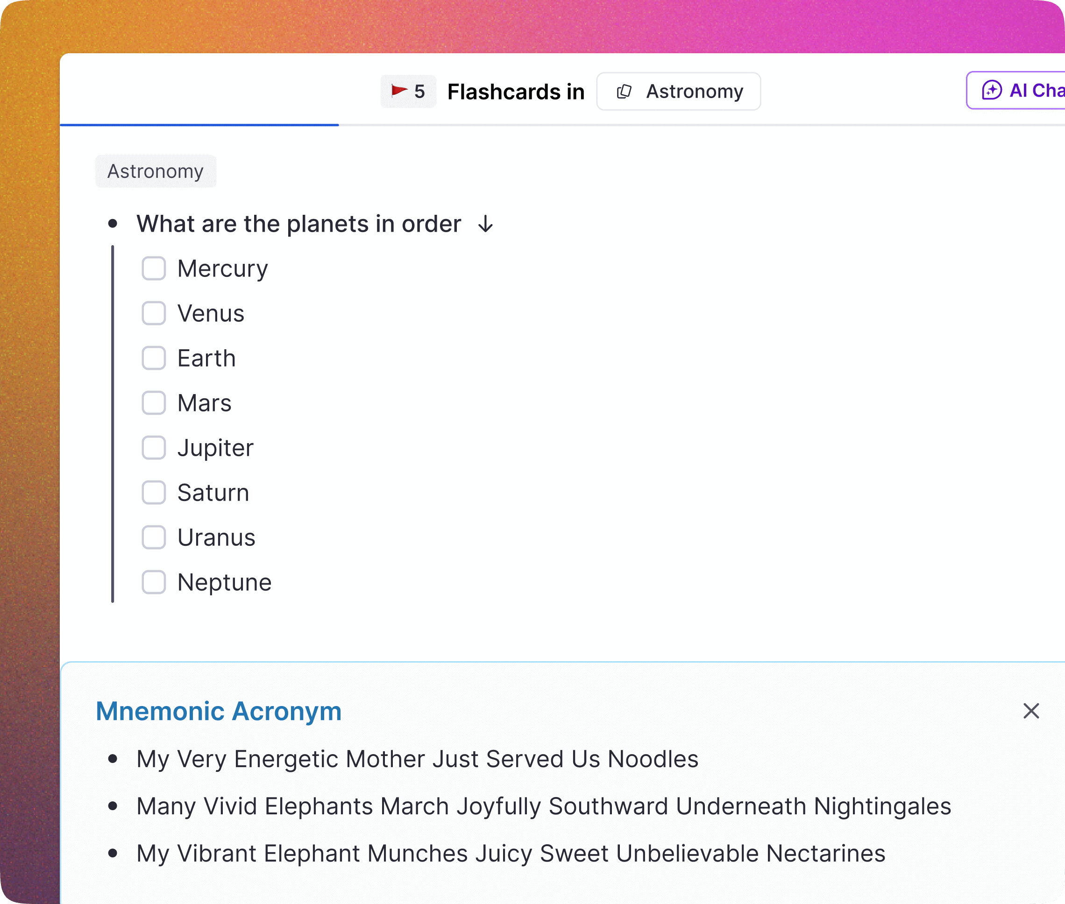Click the flashcards icon inside the Astronomy button
The height and width of the screenshot is (904, 1065).
(625, 91)
